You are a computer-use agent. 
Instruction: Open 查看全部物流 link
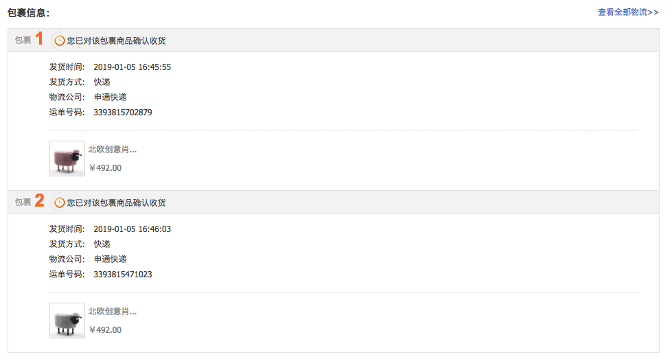click(x=628, y=12)
